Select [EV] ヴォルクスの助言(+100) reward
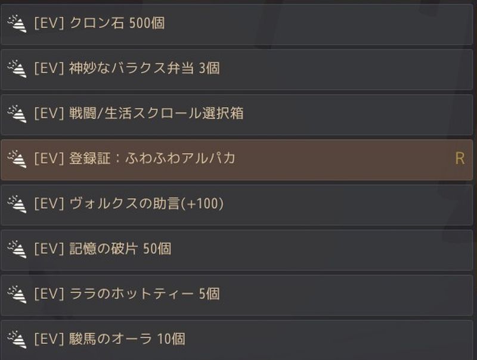This screenshot has height=360, width=477. 238,204
